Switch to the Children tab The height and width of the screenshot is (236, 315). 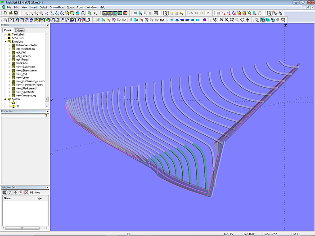point(19,31)
